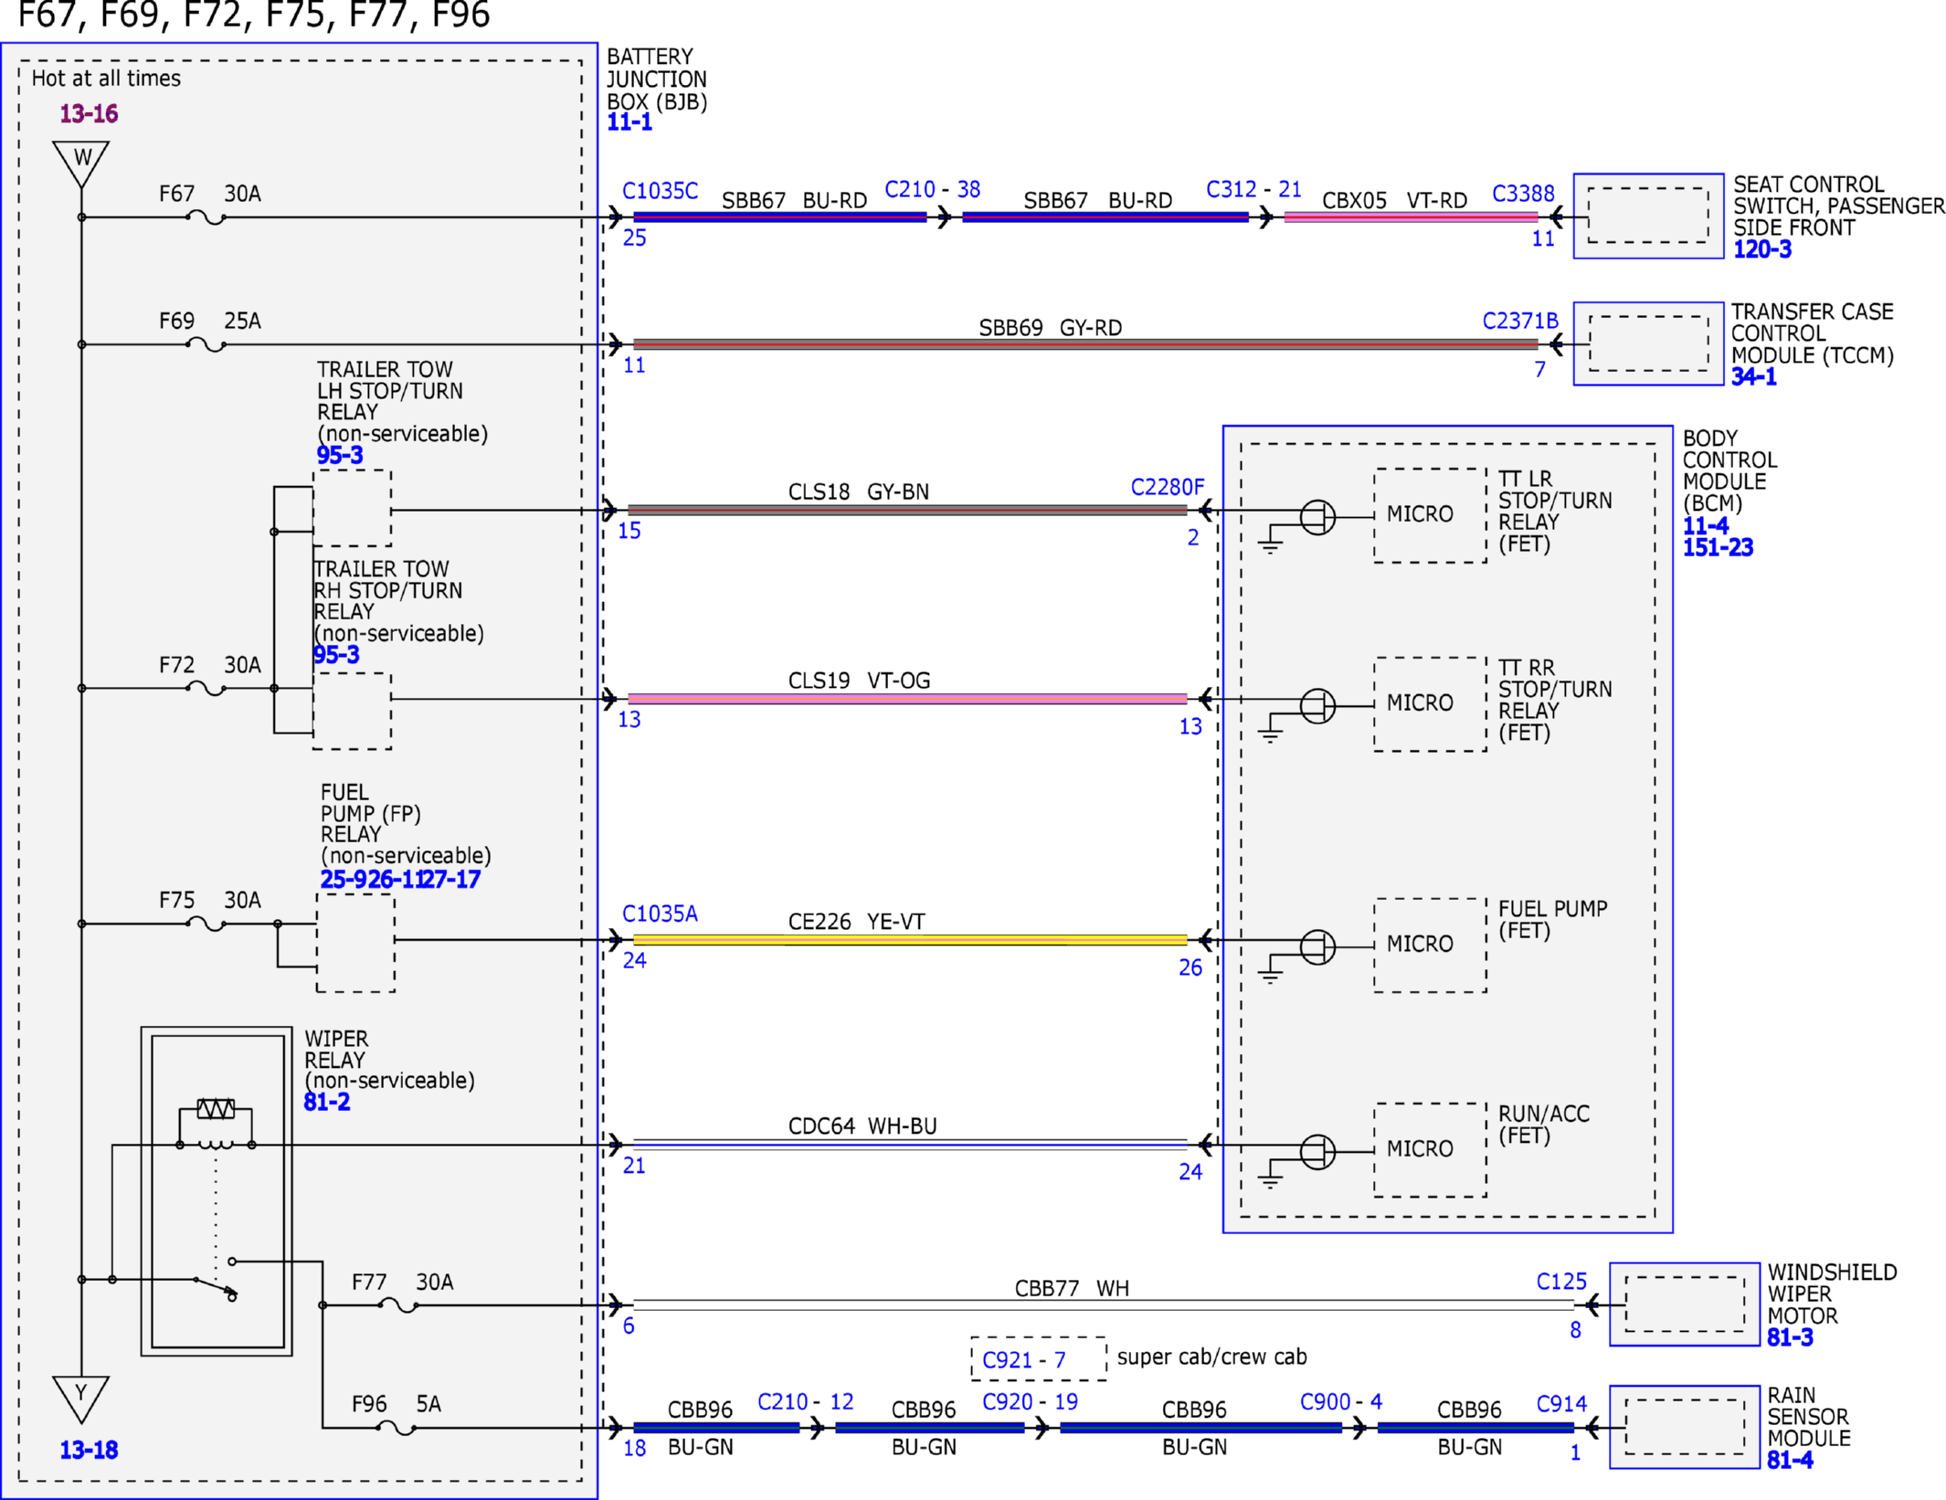The height and width of the screenshot is (1500, 1946).
Task: Click the F77 30A fuse symbol
Action: 398,1305
